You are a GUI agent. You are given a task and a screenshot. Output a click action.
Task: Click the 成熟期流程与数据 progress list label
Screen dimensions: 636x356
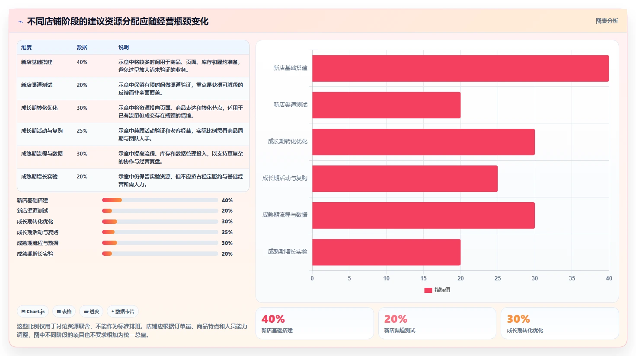[38, 243]
